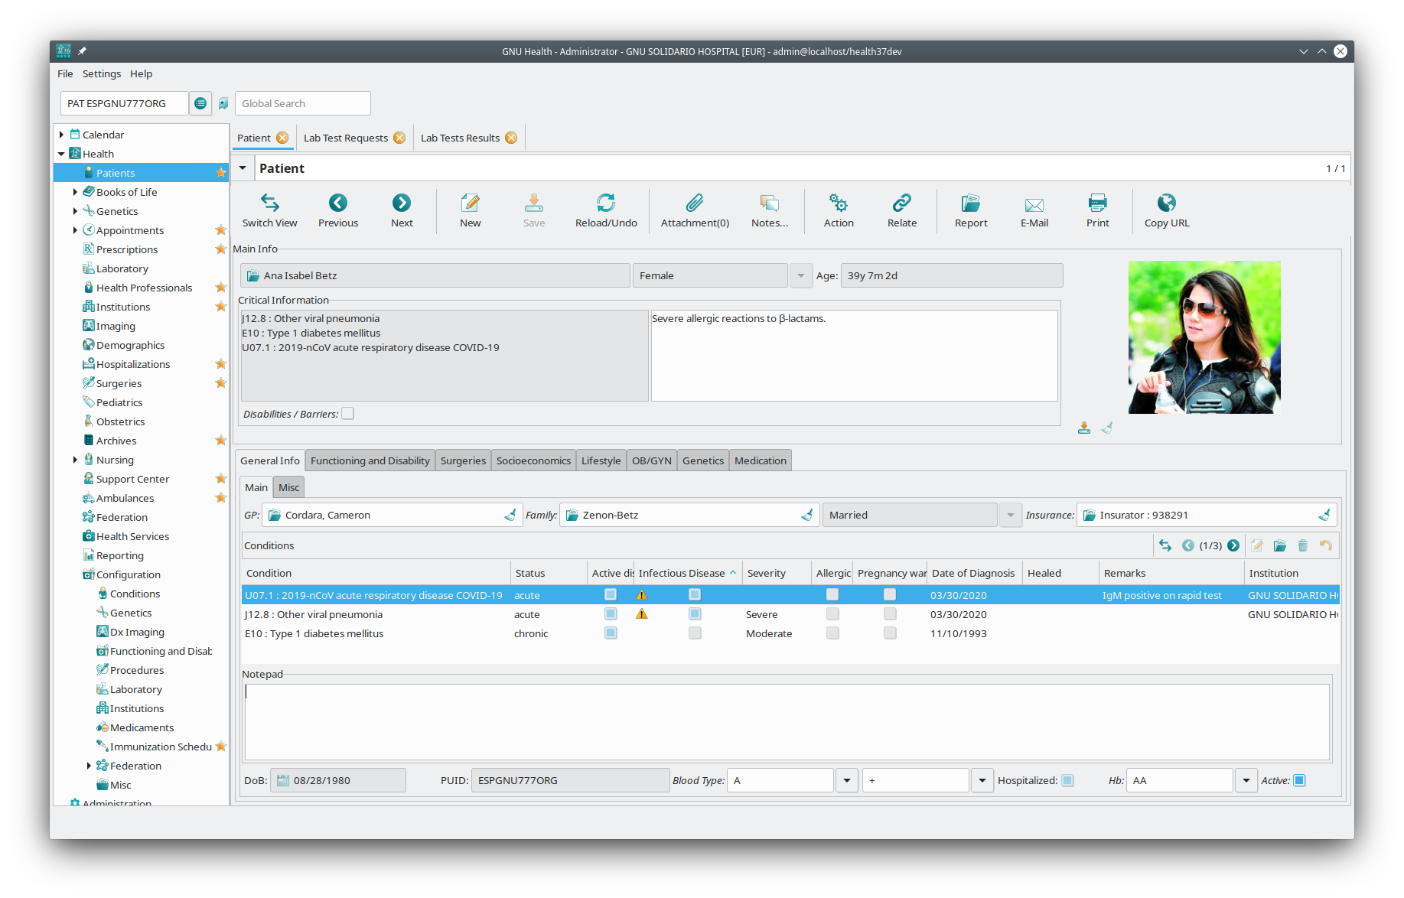Open the Action tools icon
The image size is (1404, 898).
(x=838, y=210)
